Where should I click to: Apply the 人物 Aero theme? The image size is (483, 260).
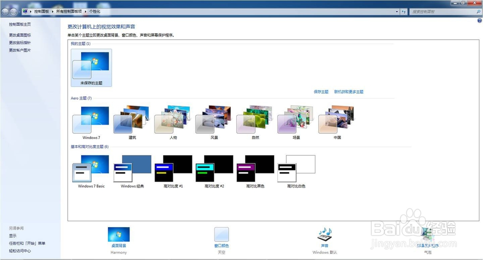coord(173,122)
